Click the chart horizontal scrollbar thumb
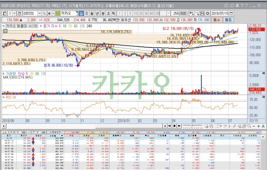 [x=129, y=126]
